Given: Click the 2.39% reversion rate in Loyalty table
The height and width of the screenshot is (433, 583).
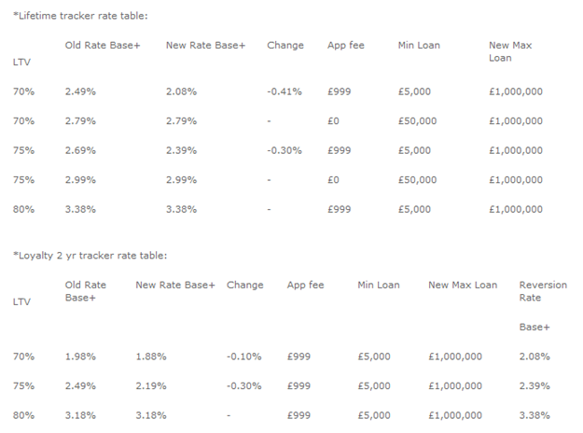Looking at the screenshot, I should 534,385.
